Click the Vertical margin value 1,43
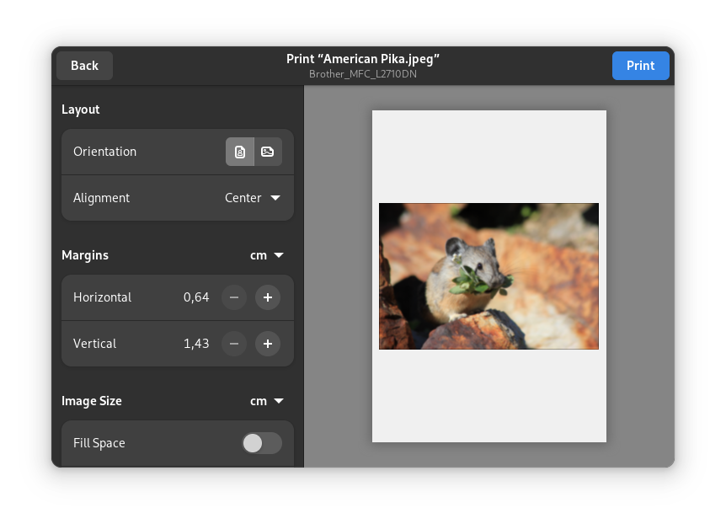726x524 pixels. [x=196, y=344]
